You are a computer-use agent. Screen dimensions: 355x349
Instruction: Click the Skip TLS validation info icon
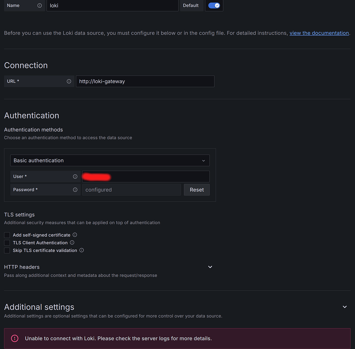81,250
